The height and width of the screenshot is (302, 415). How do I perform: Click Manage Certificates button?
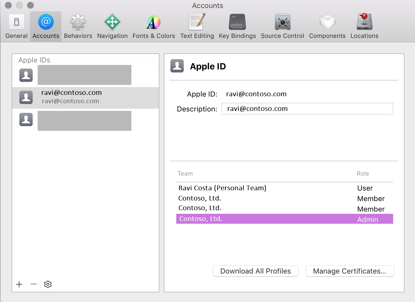(350, 271)
